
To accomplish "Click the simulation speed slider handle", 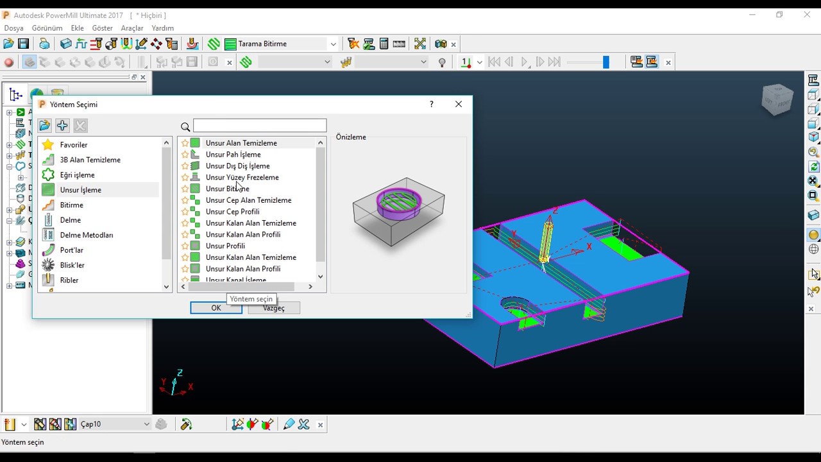I will click(x=605, y=62).
